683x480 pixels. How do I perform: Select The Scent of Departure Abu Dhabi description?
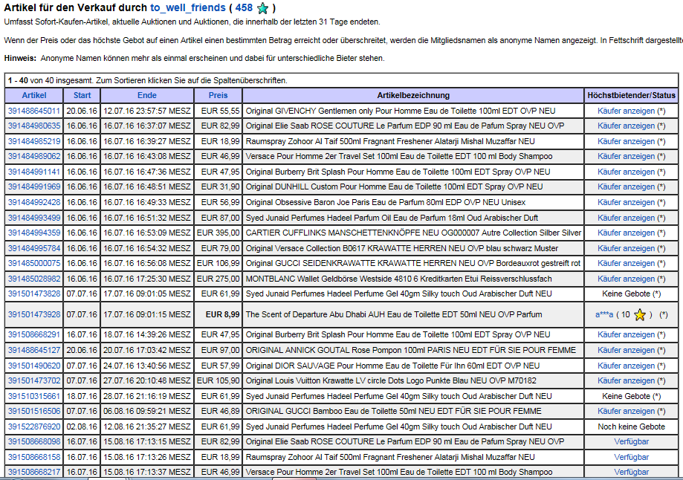pos(394,314)
